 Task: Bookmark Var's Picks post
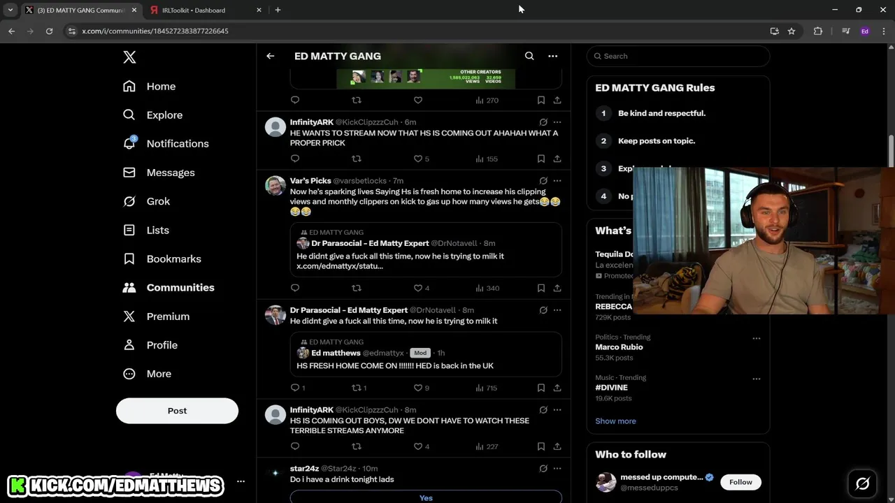click(x=541, y=288)
